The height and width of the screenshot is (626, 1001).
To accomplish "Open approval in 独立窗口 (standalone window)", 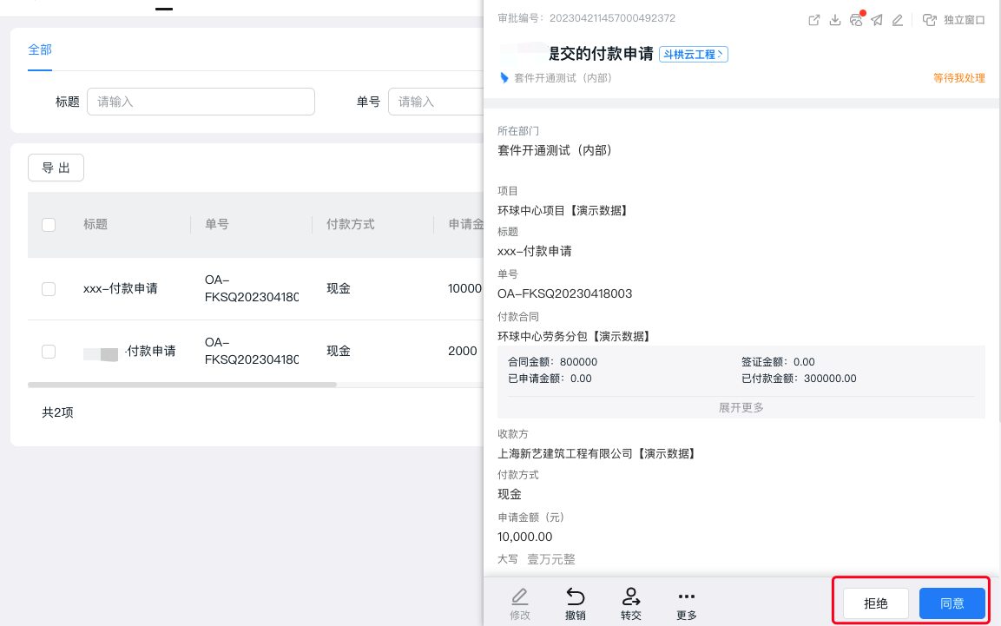I will pyautogui.click(x=954, y=21).
